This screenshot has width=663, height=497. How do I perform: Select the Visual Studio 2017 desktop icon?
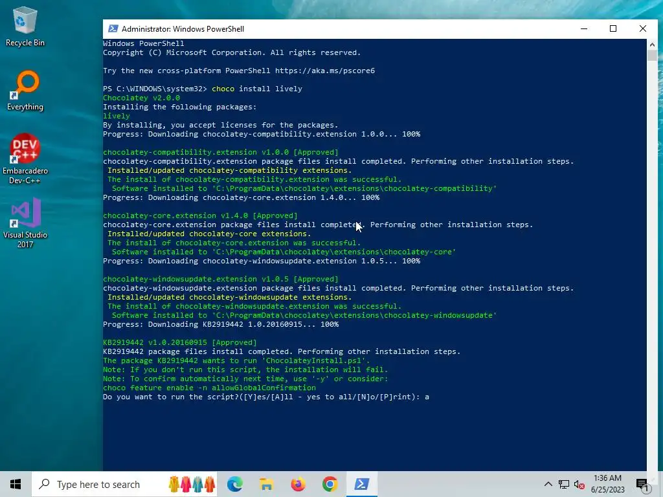tap(25, 223)
